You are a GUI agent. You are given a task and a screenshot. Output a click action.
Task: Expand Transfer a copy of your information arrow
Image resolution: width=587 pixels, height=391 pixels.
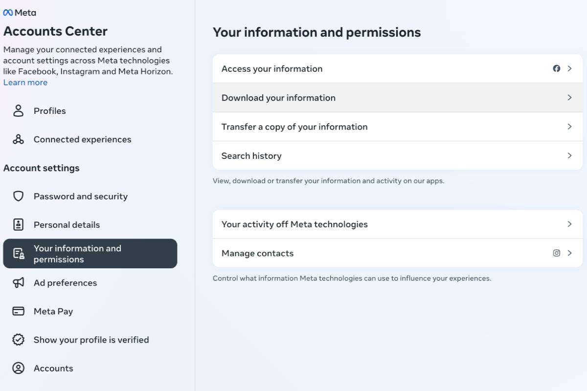(x=569, y=127)
